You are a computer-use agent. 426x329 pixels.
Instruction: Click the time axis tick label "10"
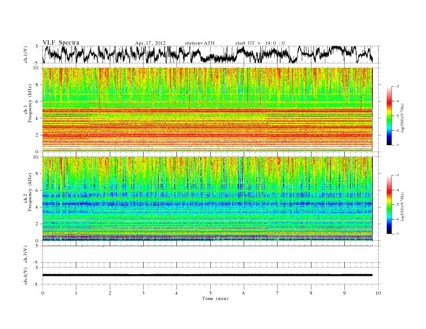pos(378,293)
